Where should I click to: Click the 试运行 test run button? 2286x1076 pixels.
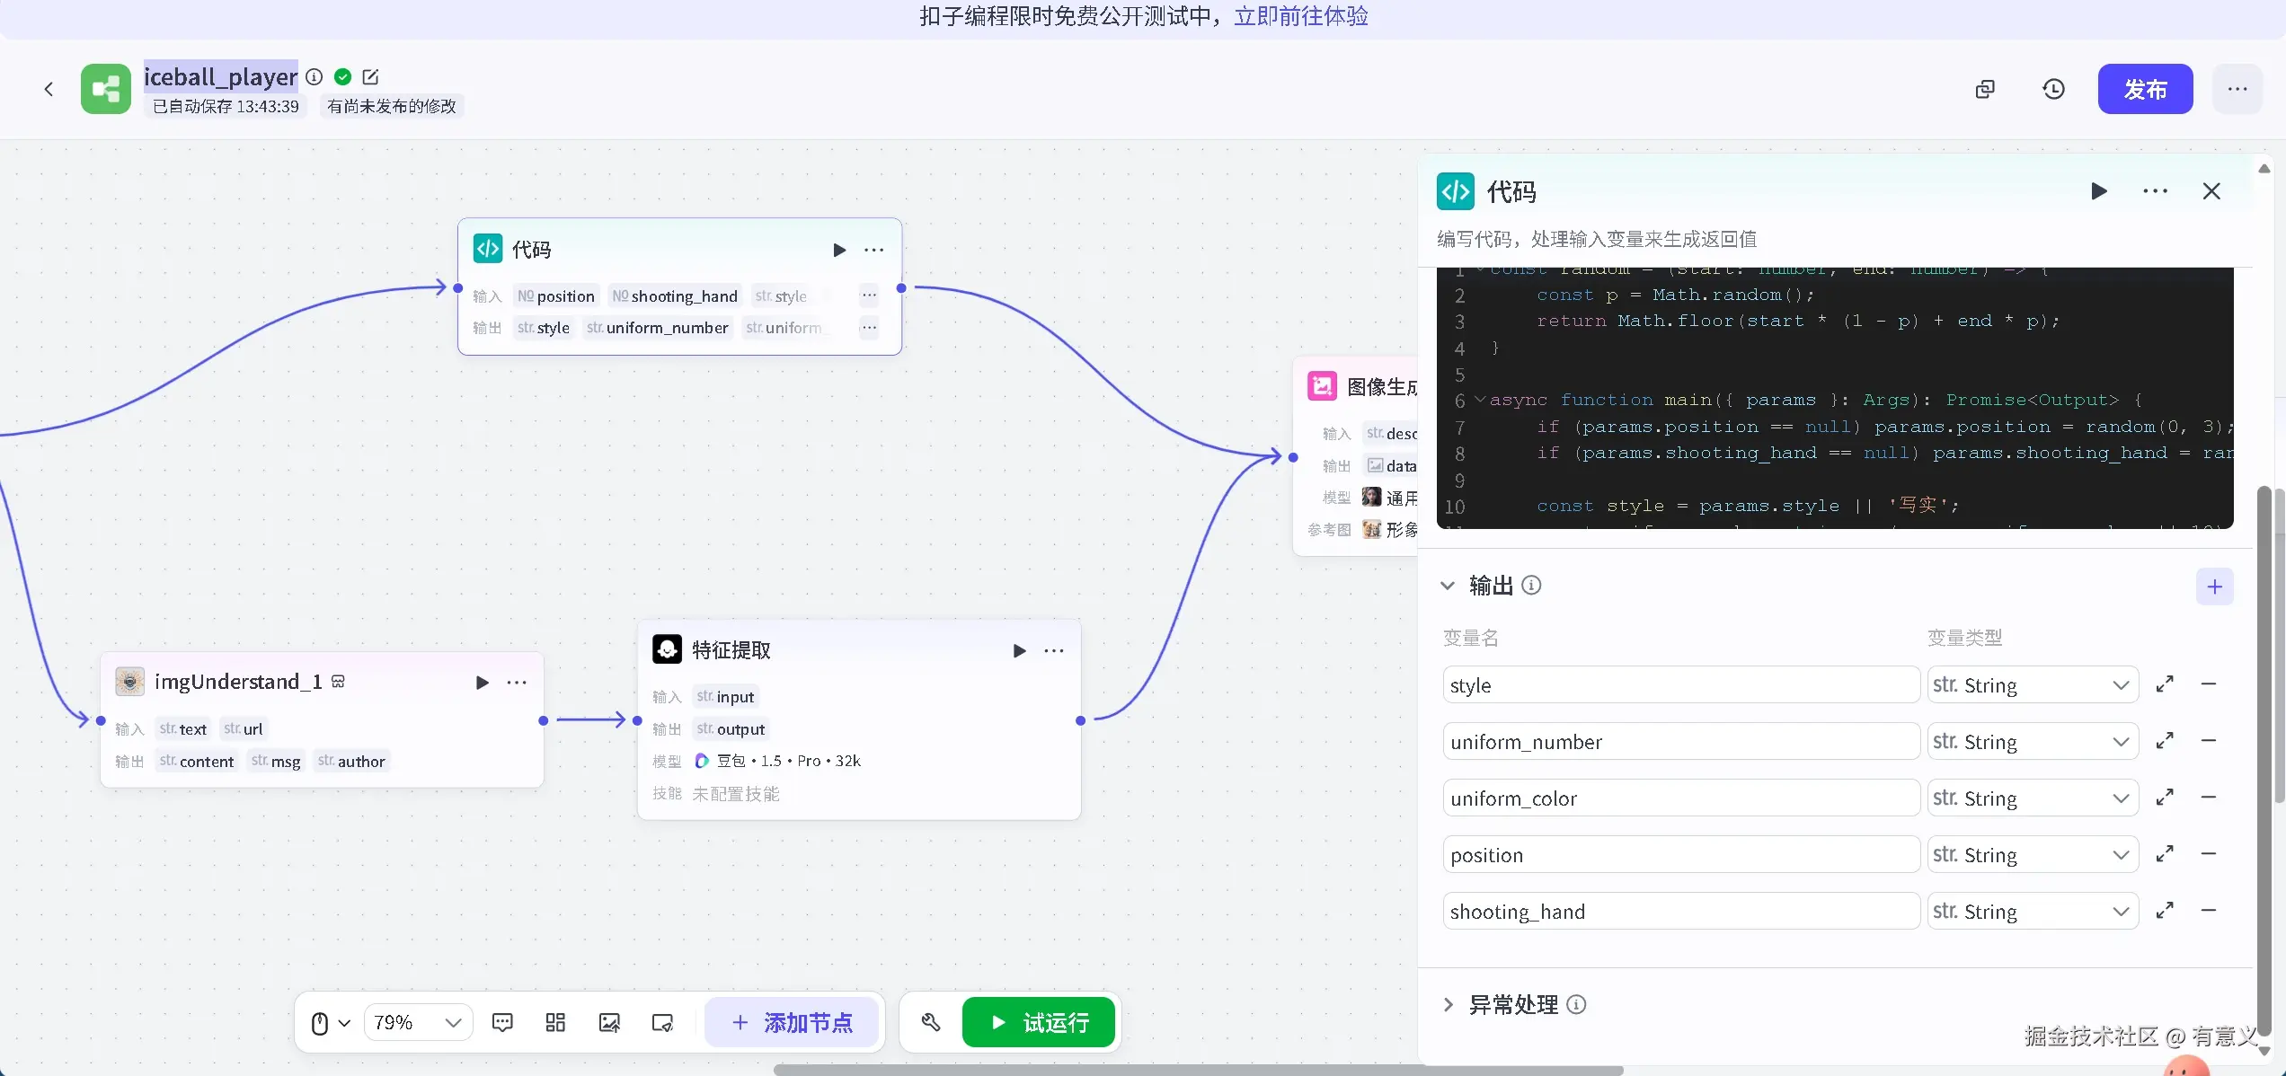click(1039, 1022)
